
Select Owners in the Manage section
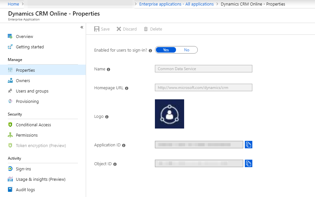(23, 80)
